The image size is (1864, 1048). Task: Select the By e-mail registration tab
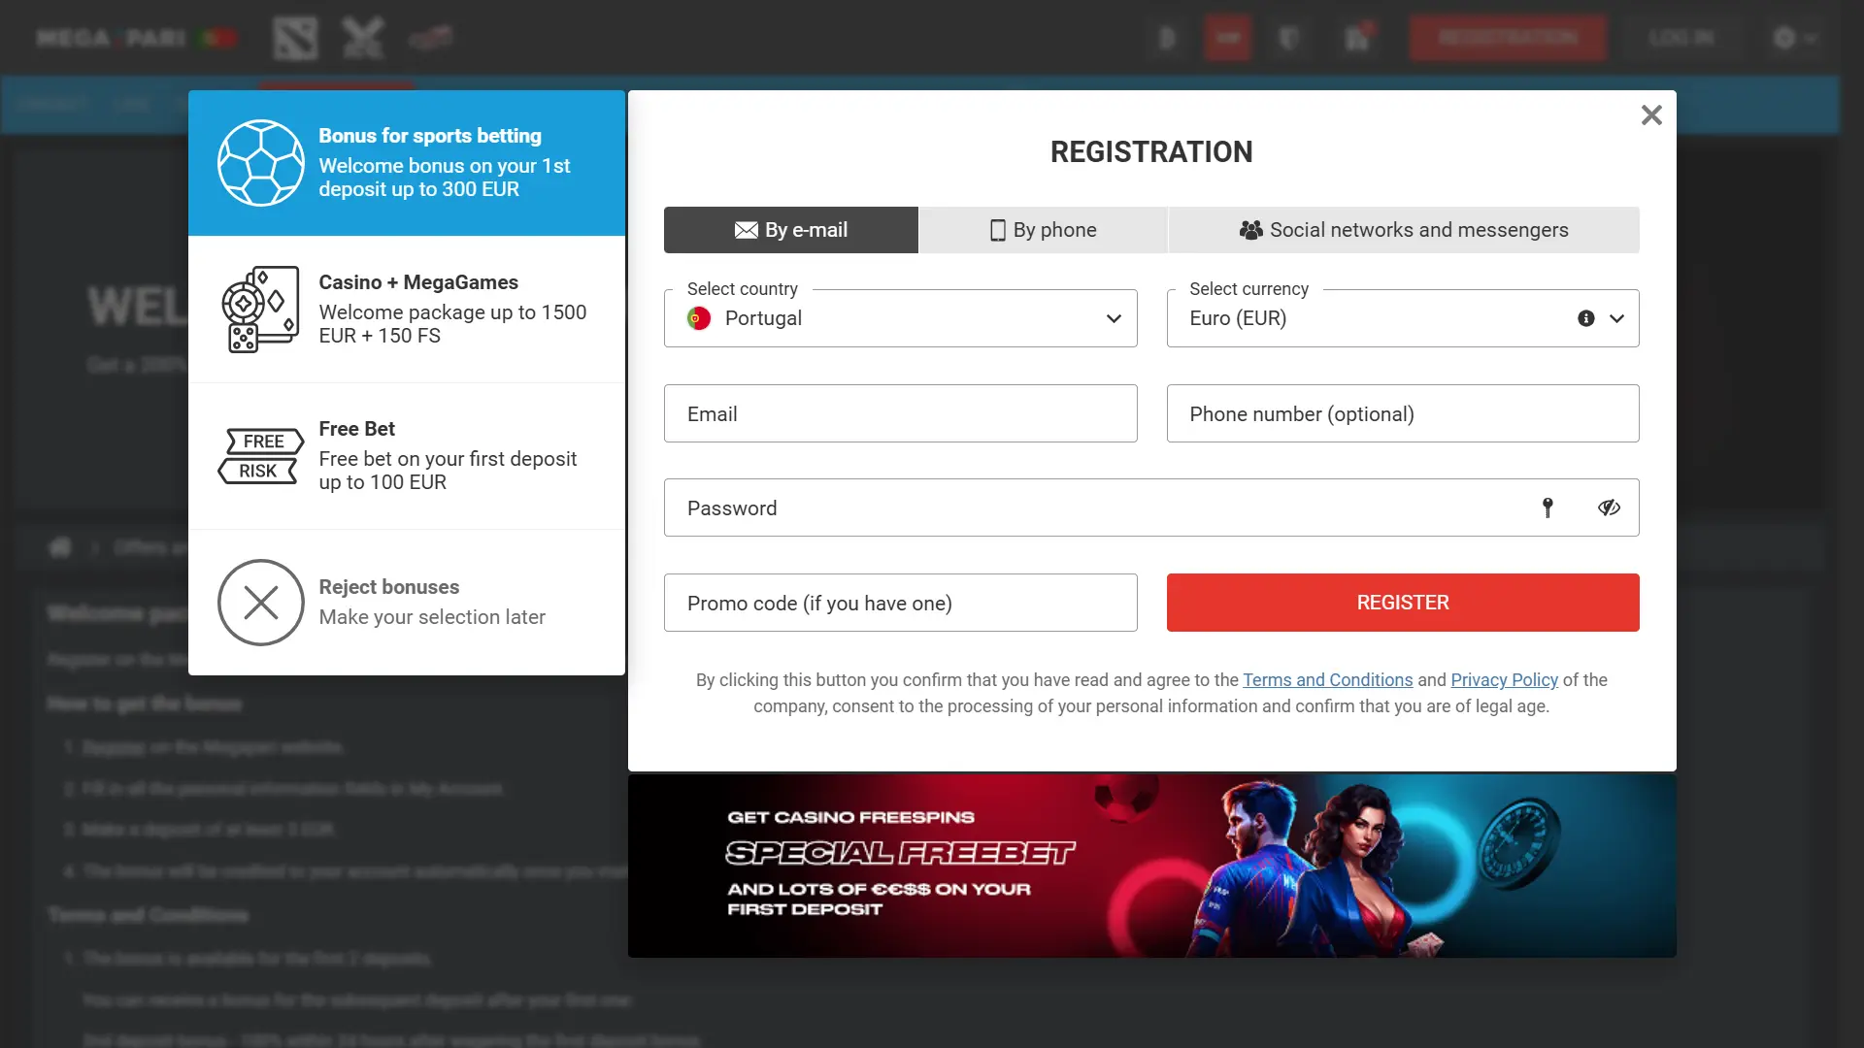coord(790,229)
